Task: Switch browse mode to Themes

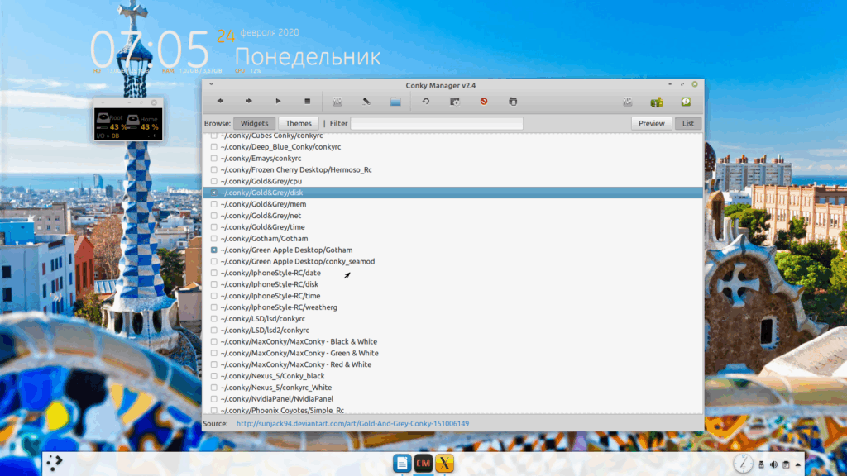Action: click(x=298, y=124)
